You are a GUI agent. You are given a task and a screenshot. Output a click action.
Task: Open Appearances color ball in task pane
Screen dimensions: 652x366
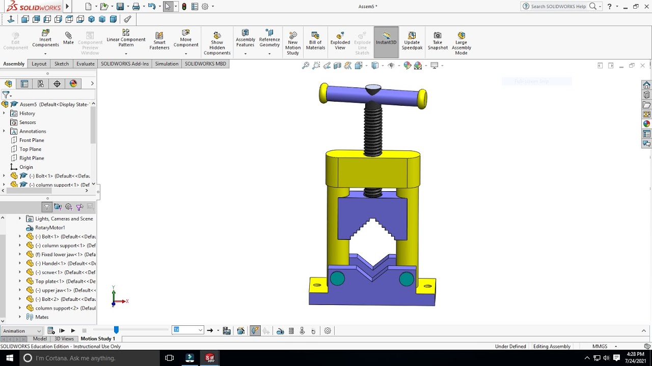click(x=646, y=124)
